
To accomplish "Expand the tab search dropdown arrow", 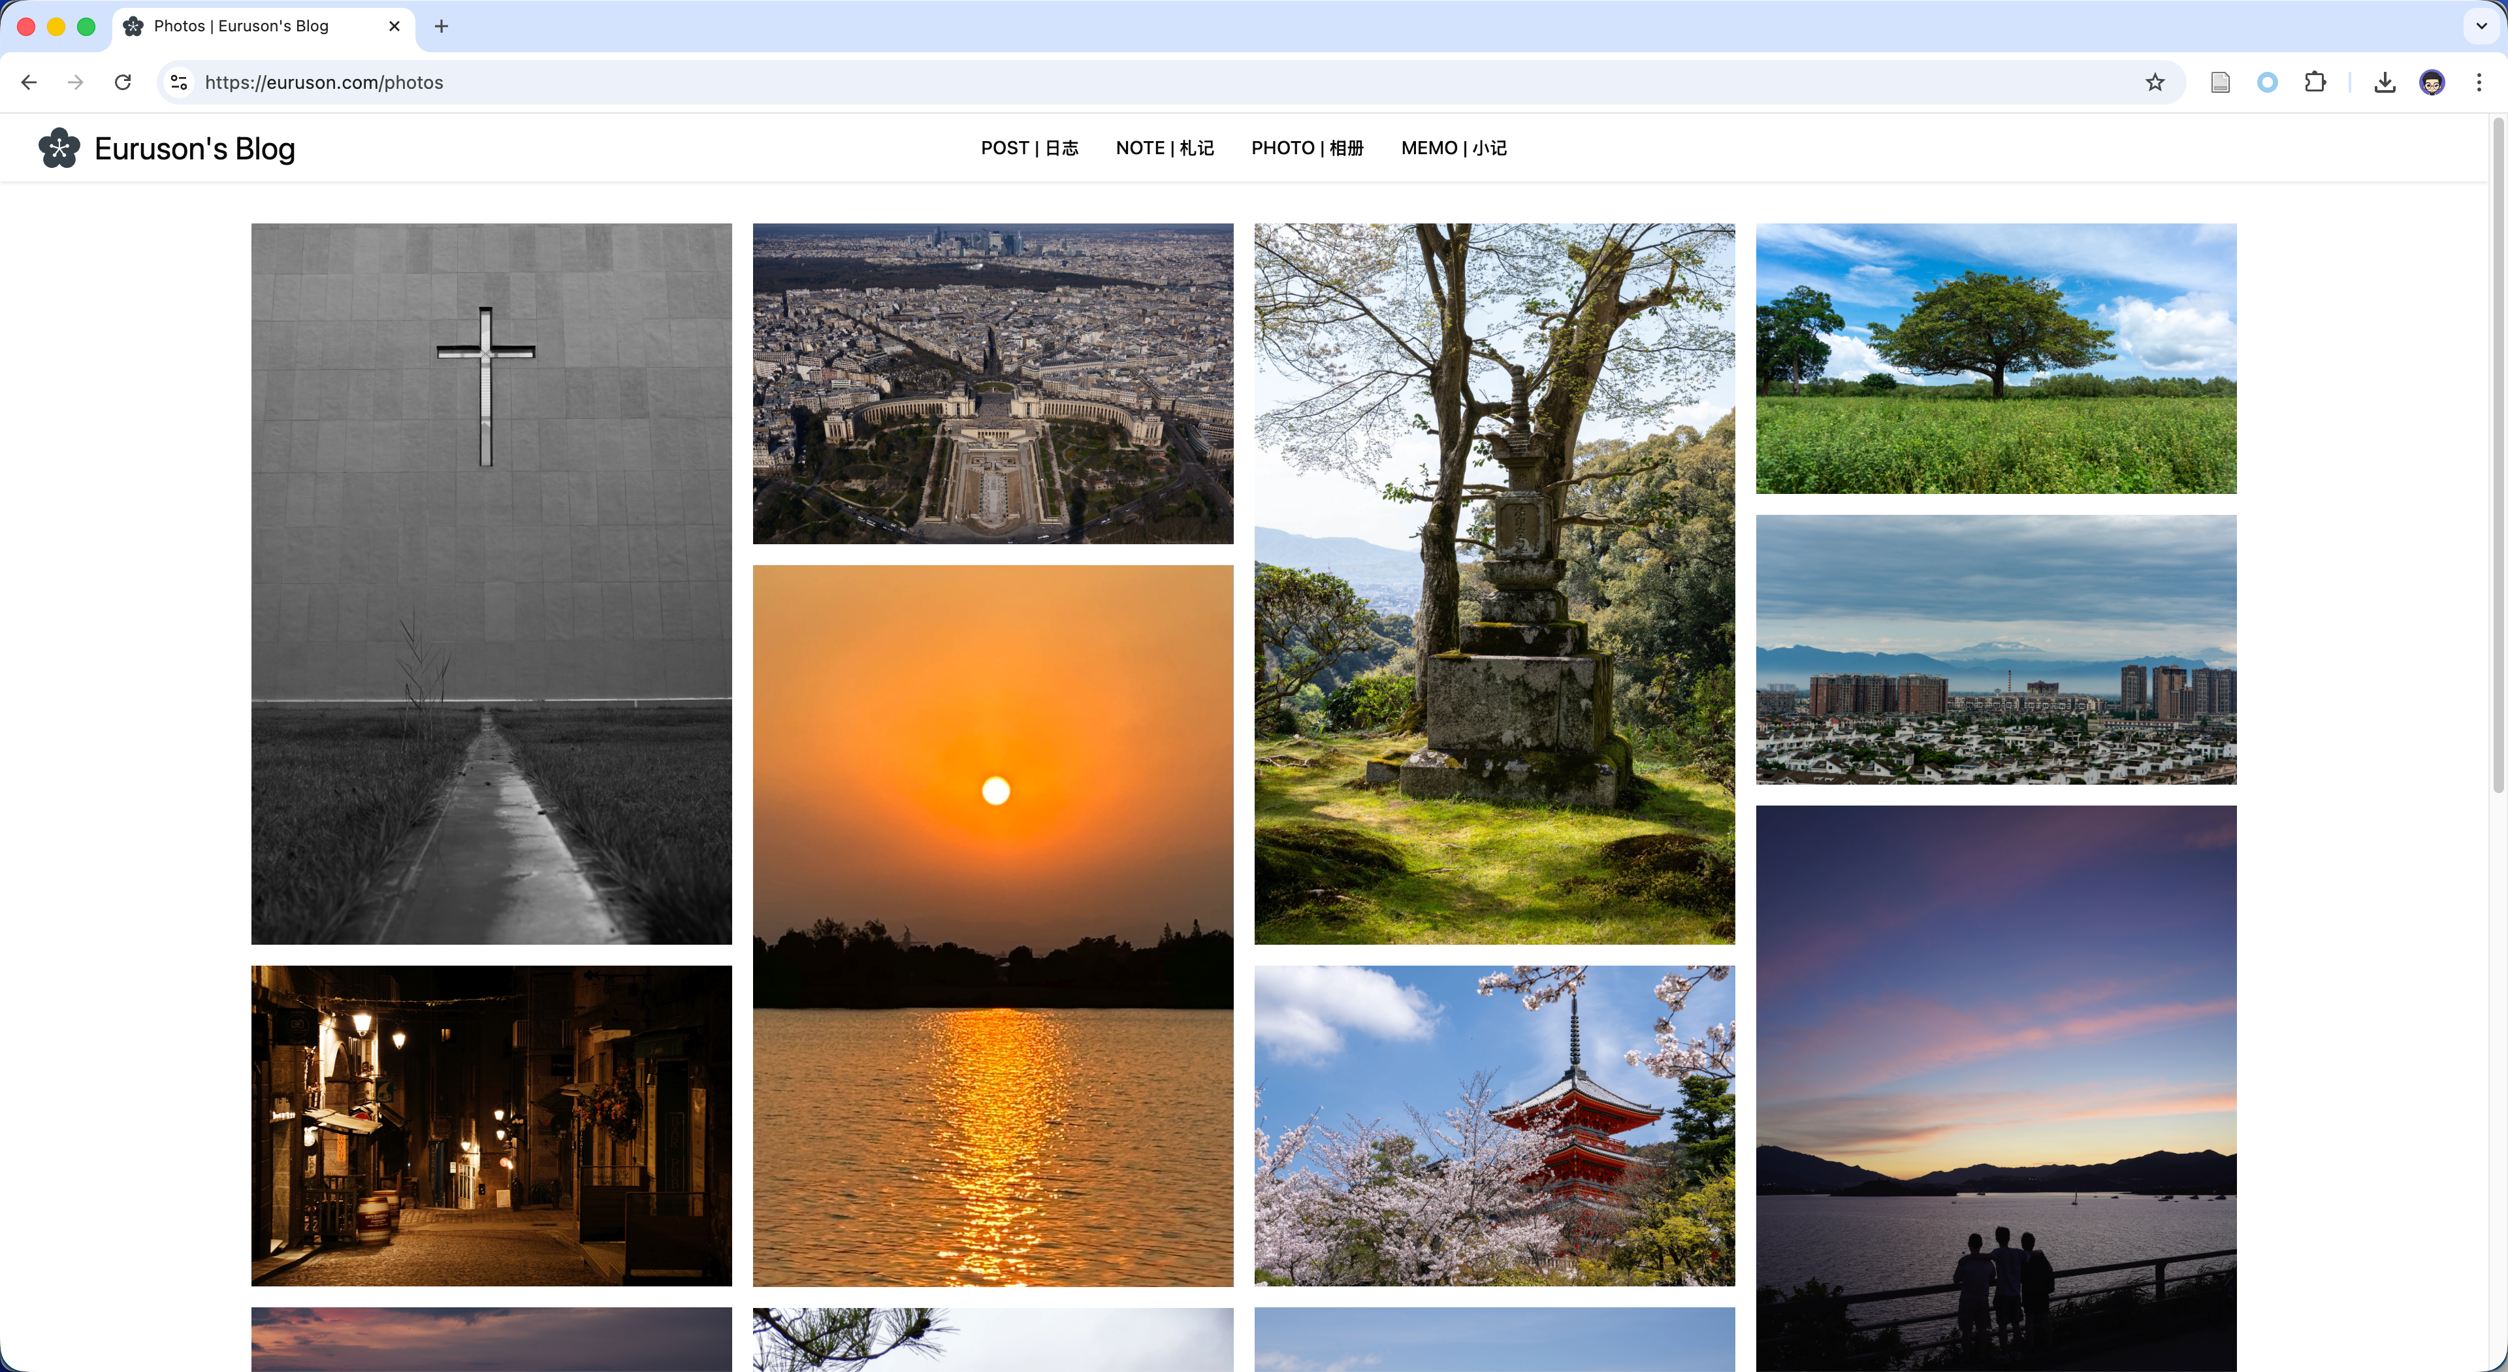I will coord(2481,26).
